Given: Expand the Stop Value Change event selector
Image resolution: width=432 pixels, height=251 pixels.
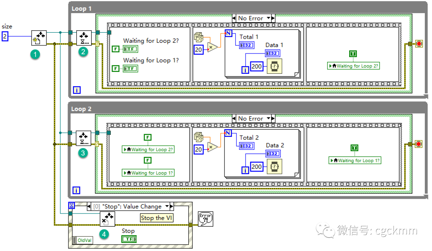Looking at the screenshot, I should [x=167, y=206].
